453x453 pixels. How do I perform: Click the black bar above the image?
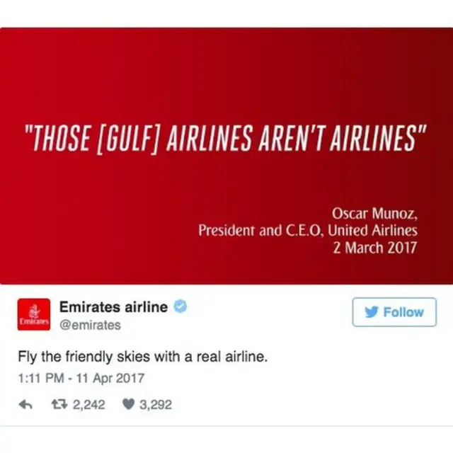click(226, 13)
